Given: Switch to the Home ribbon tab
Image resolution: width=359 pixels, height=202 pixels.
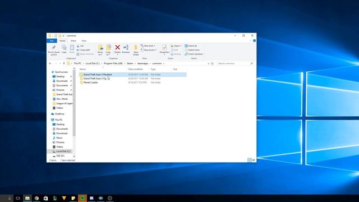Looking at the screenshot, I should click(x=62, y=41).
